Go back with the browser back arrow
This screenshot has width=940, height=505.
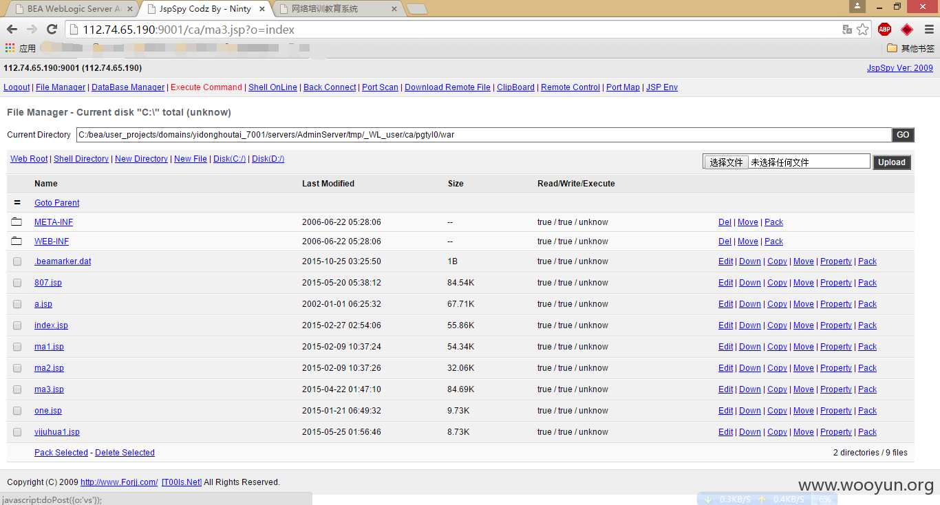coord(12,30)
